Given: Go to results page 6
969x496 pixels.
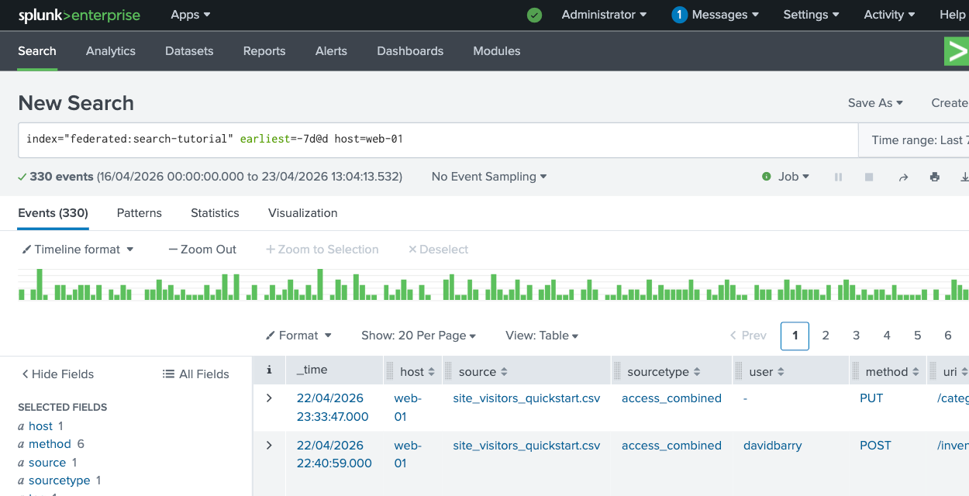Looking at the screenshot, I should [x=948, y=336].
